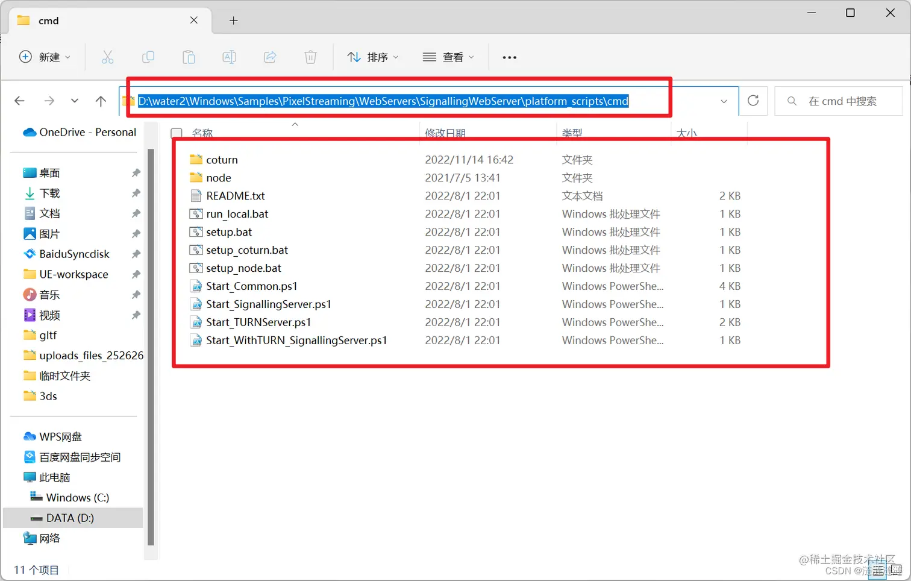Sort by 大小 column header
The image size is (911, 581).
coord(686,133)
